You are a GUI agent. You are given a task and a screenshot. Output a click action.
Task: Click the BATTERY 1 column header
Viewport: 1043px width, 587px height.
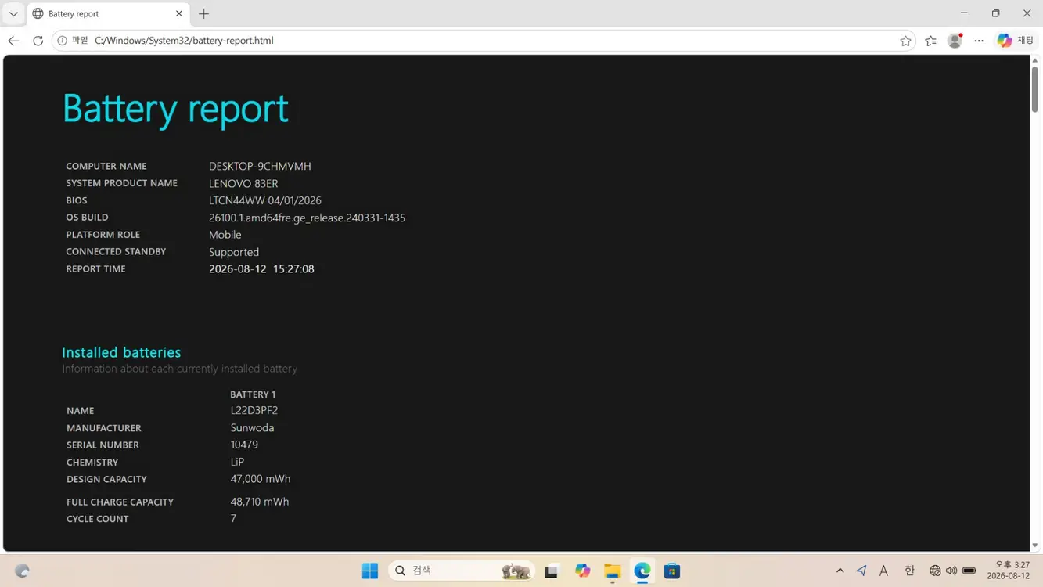tap(253, 394)
